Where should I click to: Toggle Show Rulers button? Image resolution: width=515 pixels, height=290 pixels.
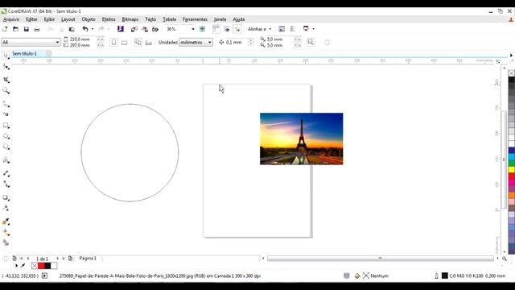pos(216,29)
